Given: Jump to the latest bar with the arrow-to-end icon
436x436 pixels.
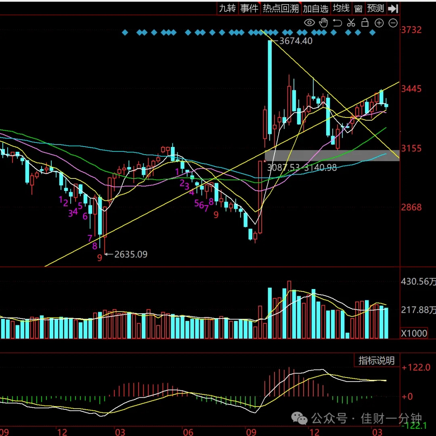Looking at the screenshot, I should click(x=393, y=8).
